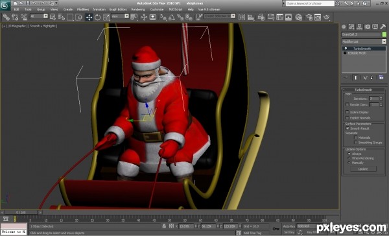Open the Rendered Frame Window
The width and height of the screenshot is (389, 236).
pyautogui.click(x=318, y=17)
